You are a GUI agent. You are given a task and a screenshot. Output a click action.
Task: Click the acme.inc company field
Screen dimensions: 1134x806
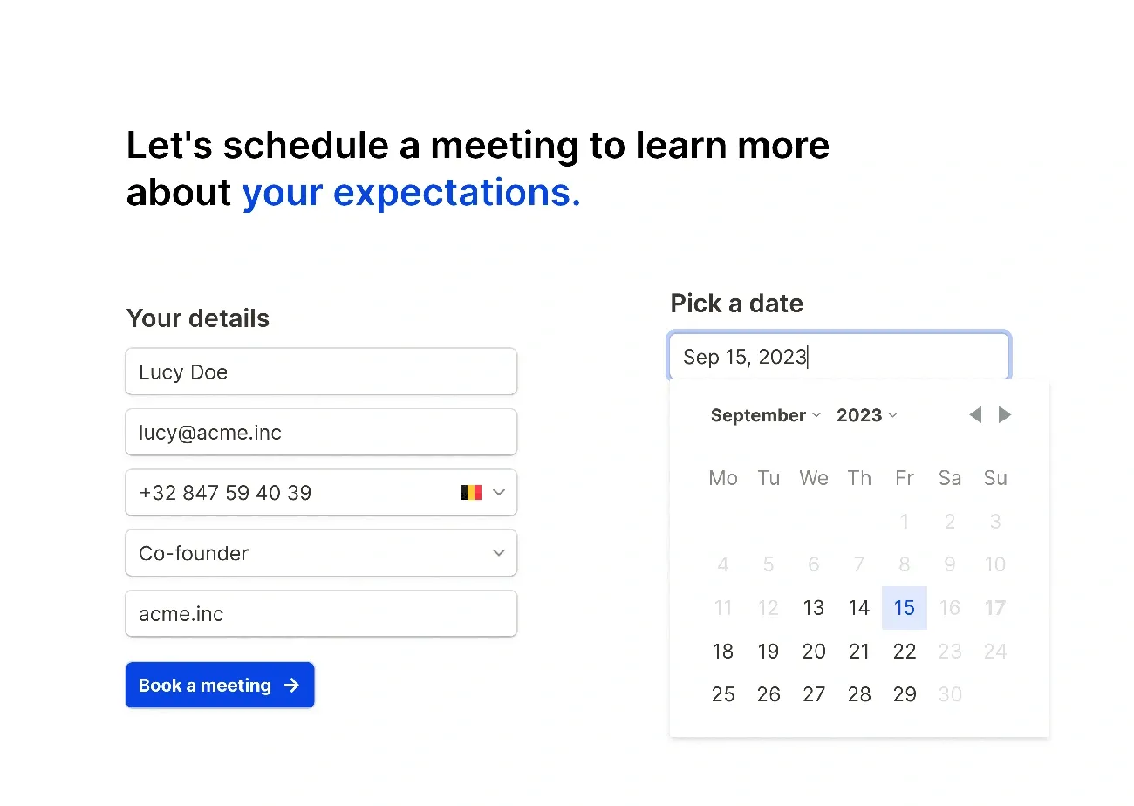pyautogui.click(x=321, y=614)
